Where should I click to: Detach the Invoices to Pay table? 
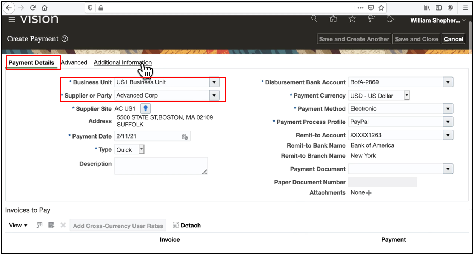coord(186,225)
